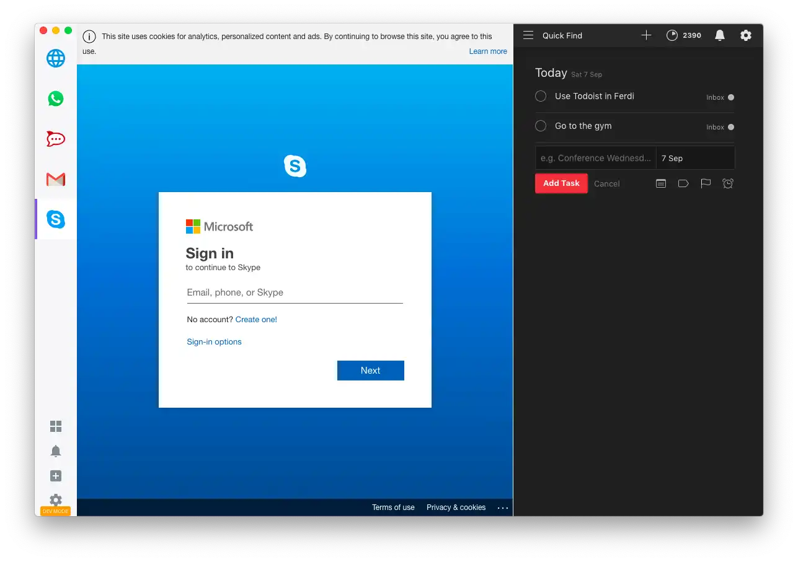This screenshot has width=798, height=562.
Task: Add a label using tag icon
Action: [683, 183]
